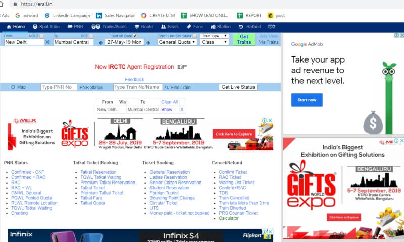Screen dimensions: 404x242
Task: Click the Map crosshair icon
Action: pos(13,87)
